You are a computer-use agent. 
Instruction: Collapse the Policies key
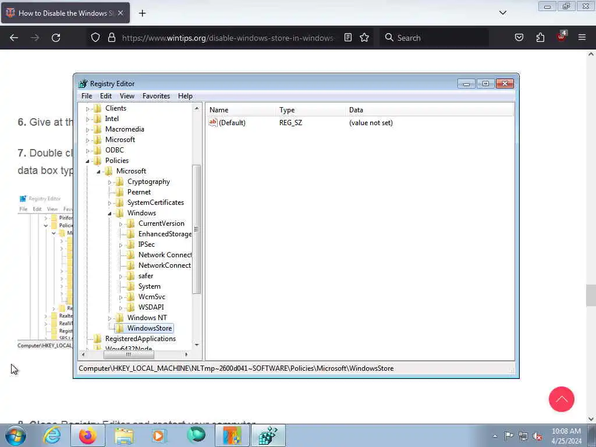pos(87,161)
